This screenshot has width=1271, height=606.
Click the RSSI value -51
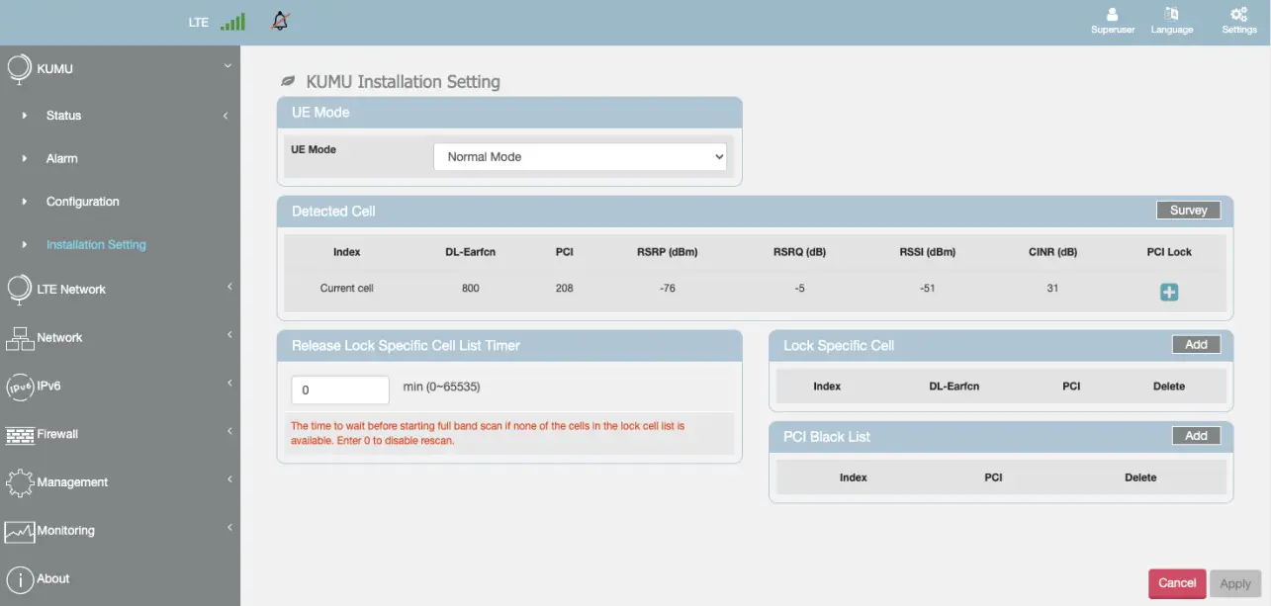pos(927,289)
